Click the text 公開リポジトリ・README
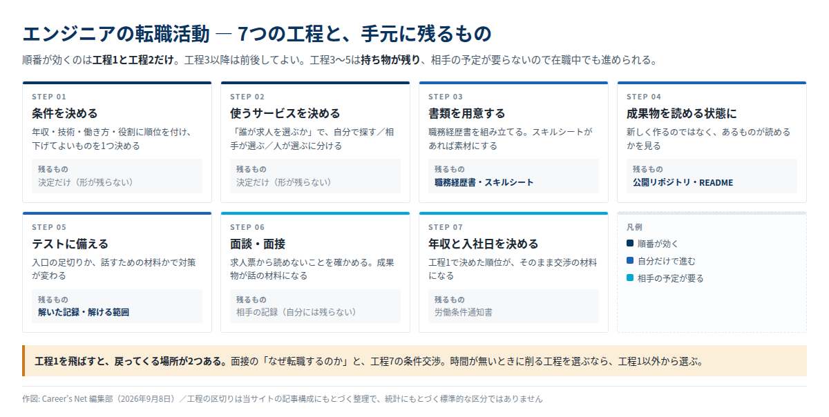This screenshot has width=829, height=417. [683, 182]
